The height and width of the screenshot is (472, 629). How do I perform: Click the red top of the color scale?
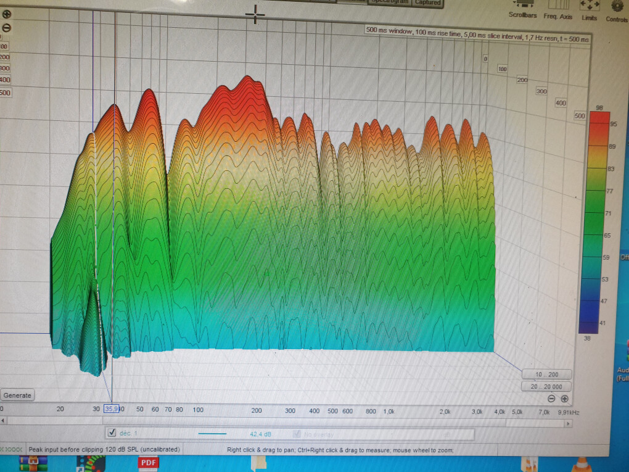pyautogui.click(x=600, y=118)
